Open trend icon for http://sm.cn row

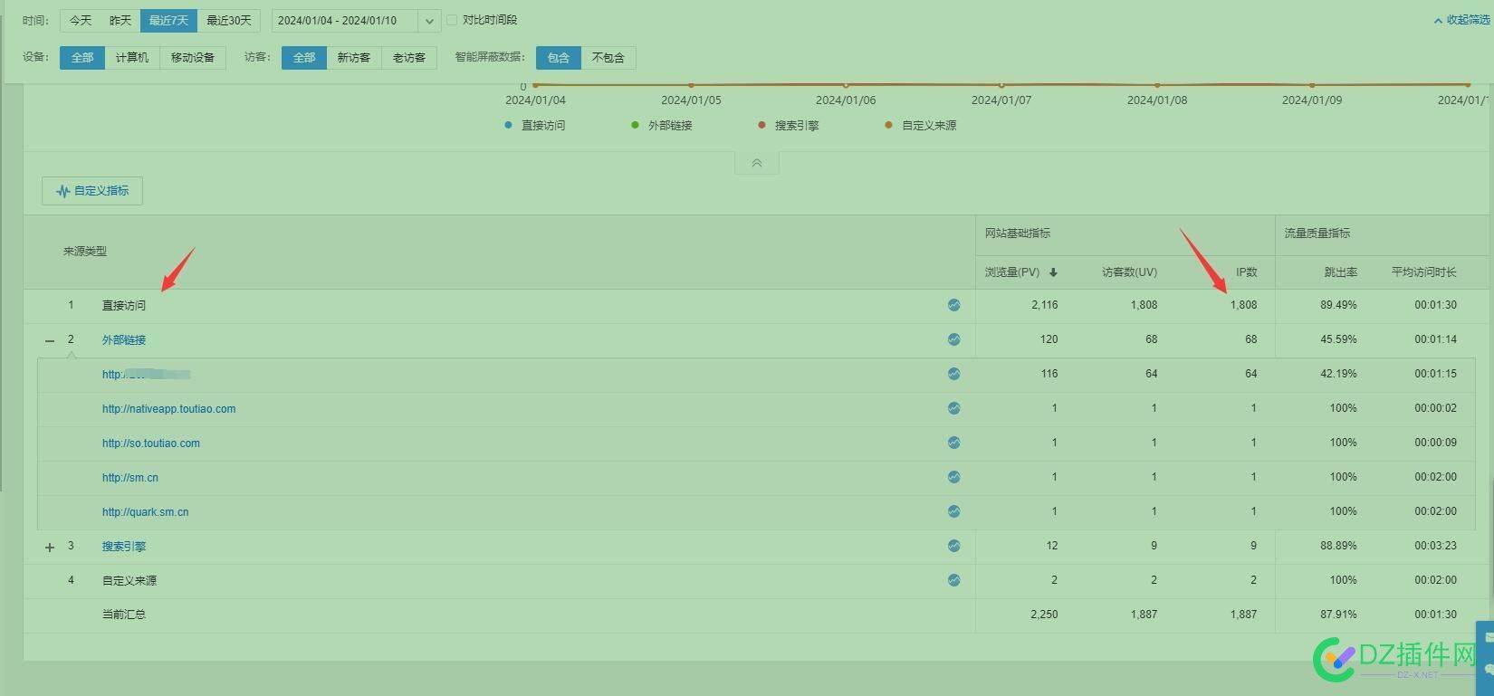953,477
